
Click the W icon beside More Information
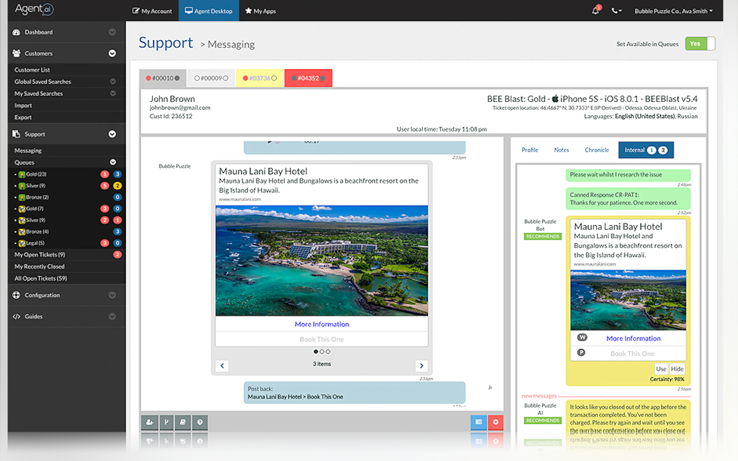[x=582, y=337]
